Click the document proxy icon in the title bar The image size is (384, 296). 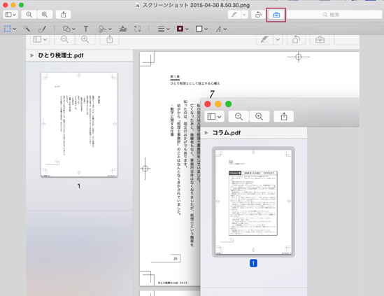[x=138, y=5]
